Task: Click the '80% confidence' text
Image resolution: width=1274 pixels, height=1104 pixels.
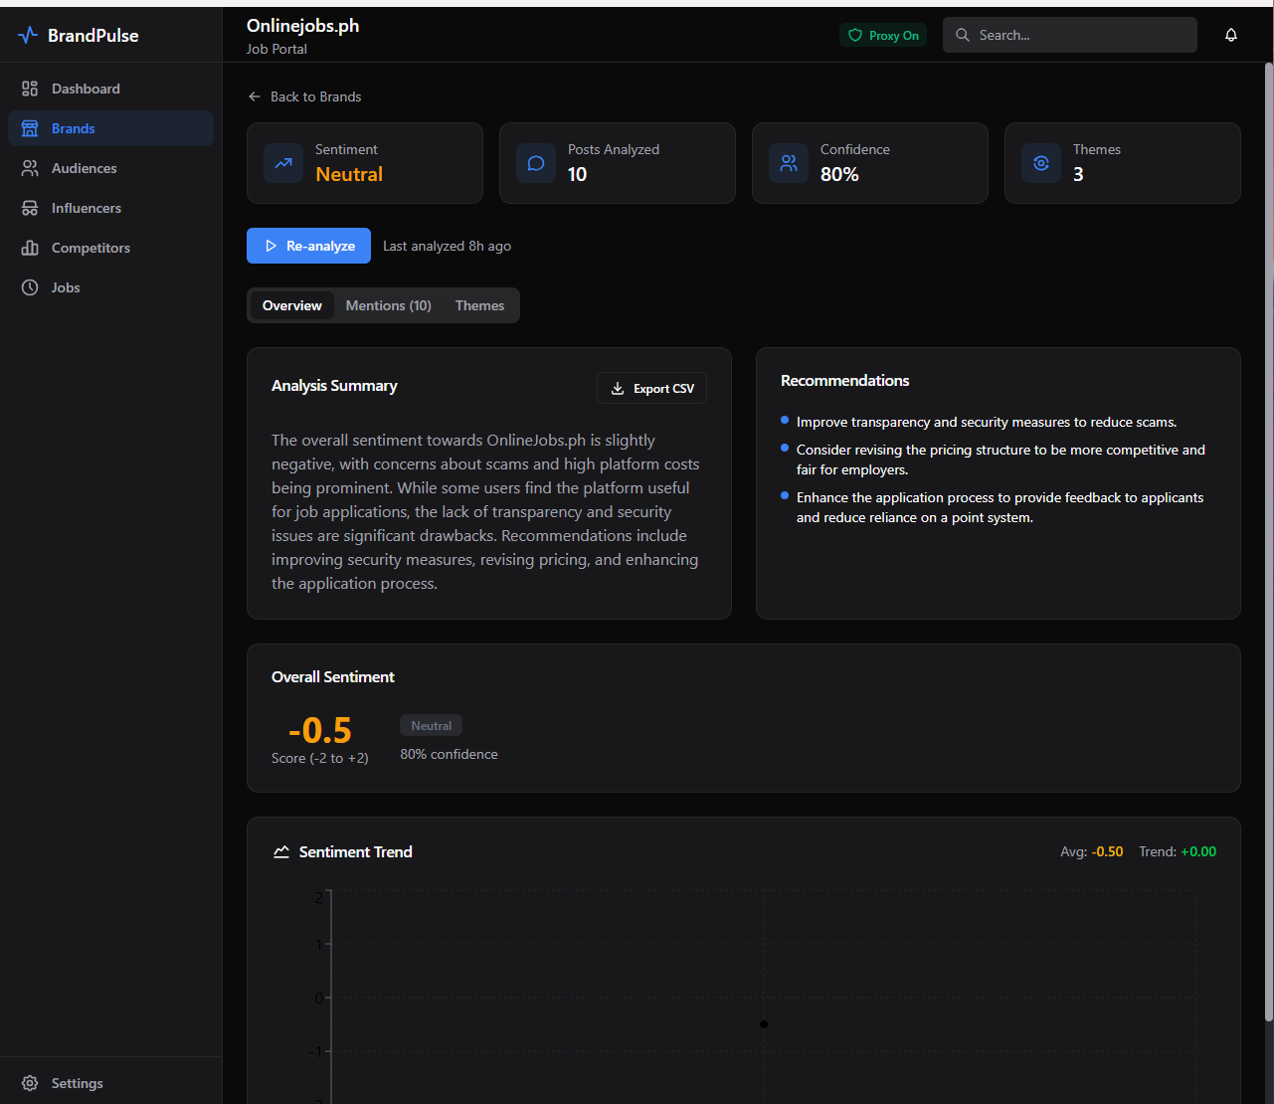Action: pyautogui.click(x=450, y=754)
